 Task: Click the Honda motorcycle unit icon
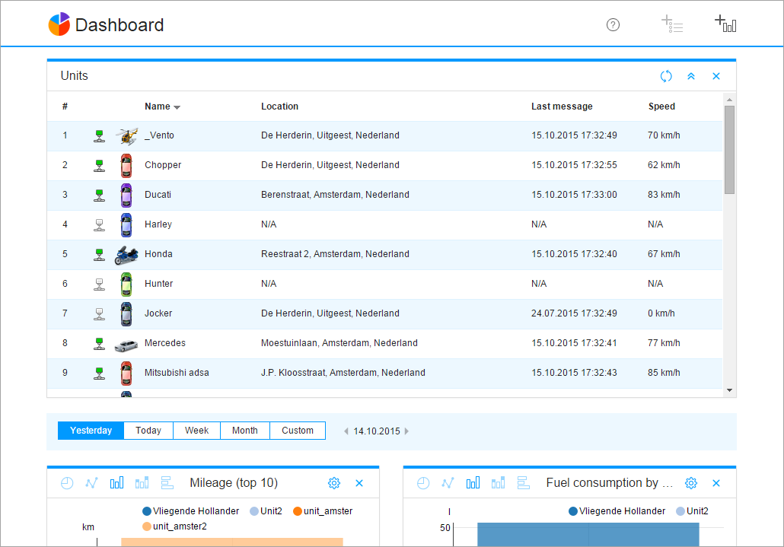click(126, 254)
